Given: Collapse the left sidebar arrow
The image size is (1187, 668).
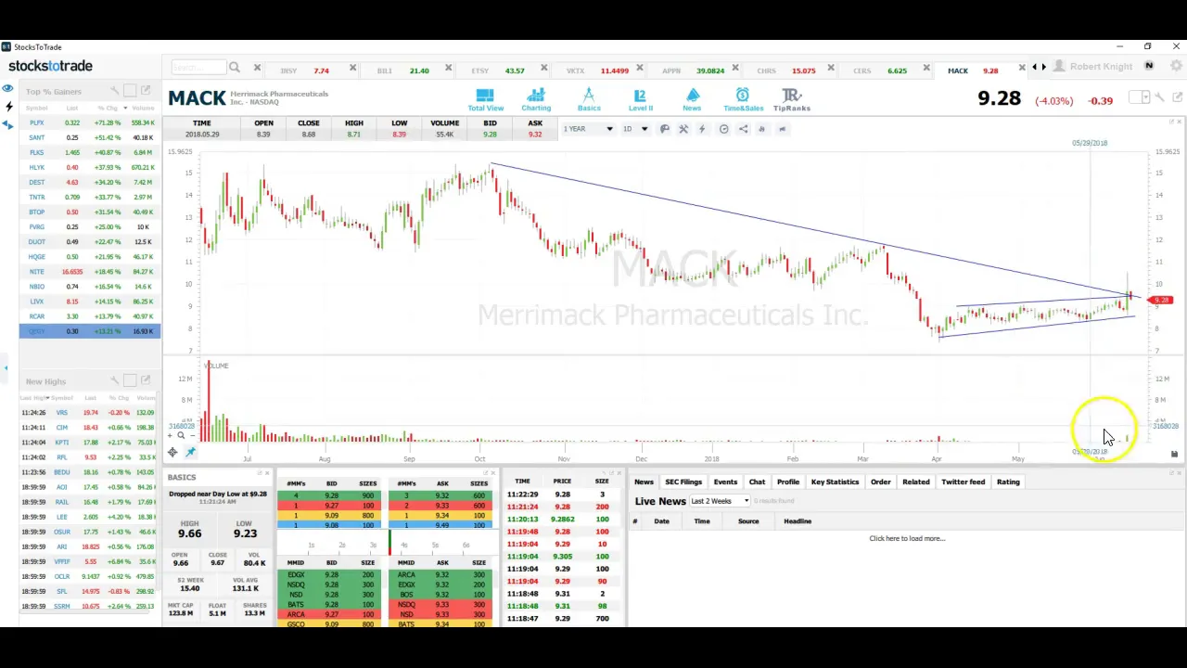Looking at the screenshot, I should click(x=6, y=368).
